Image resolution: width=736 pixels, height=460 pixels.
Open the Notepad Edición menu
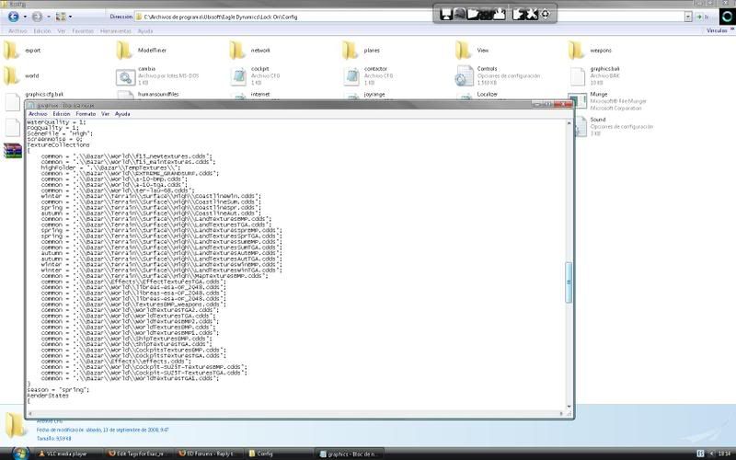point(61,113)
